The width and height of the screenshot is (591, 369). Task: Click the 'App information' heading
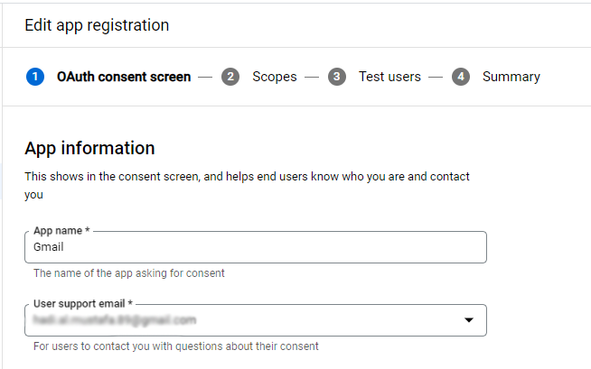(x=89, y=148)
